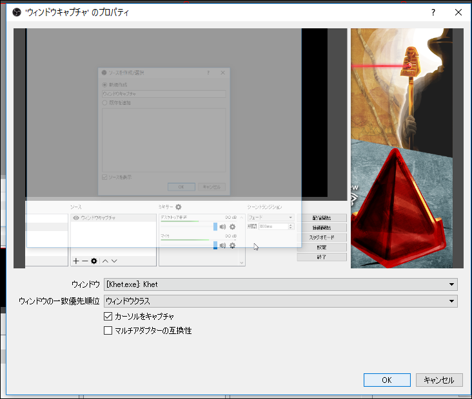The height and width of the screenshot is (399, 472).
Task: Close the ウィンドウキャプチャ properties dialog
Action: (458, 12)
